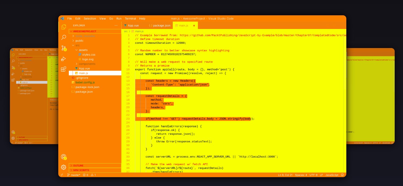The width and height of the screenshot is (403, 186).
Task: Click JavaScript language mode in right background window
Action: (386, 143)
